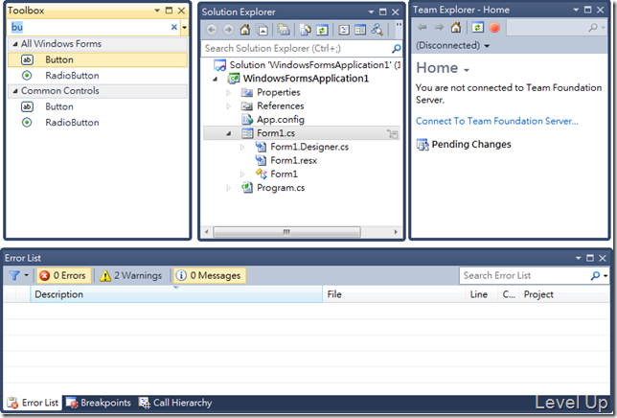This screenshot has height=418, width=617.
Task: Select RadioButton under All Windows Forms
Action: click(x=98, y=76)
